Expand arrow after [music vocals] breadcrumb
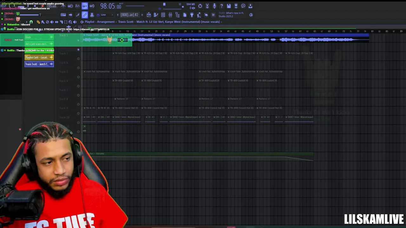 pyautogui.click(x=221, y=22)
